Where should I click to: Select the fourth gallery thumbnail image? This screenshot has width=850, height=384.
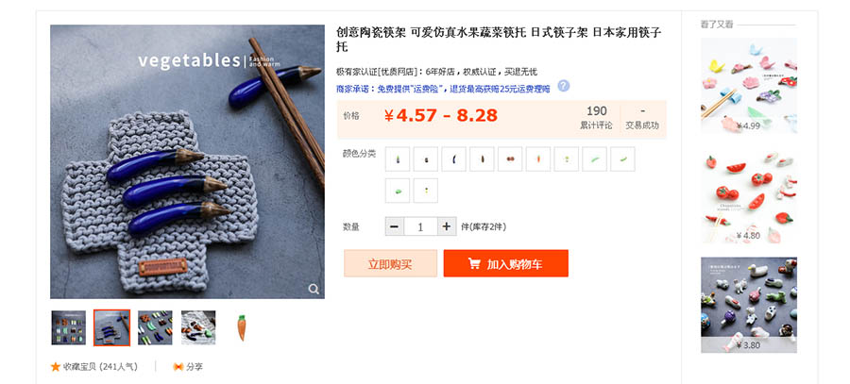point(198,327)
